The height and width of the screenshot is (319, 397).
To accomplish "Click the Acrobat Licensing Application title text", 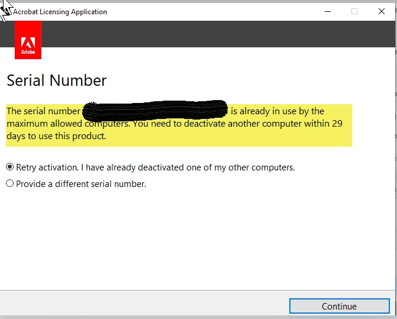I will pyautogui.click(x=60, y=12).
